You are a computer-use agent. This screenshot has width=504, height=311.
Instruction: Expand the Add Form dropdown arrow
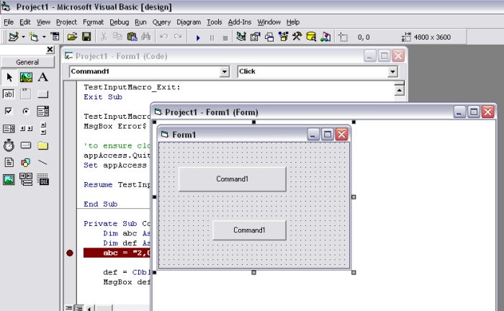coord(44,37)
